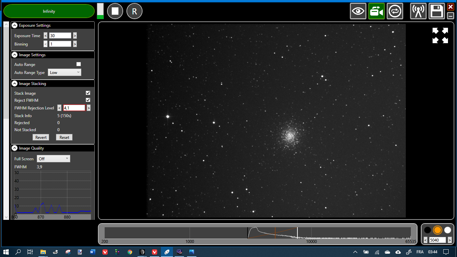Open the Photos app taskbar icon

tap(192, 252)
